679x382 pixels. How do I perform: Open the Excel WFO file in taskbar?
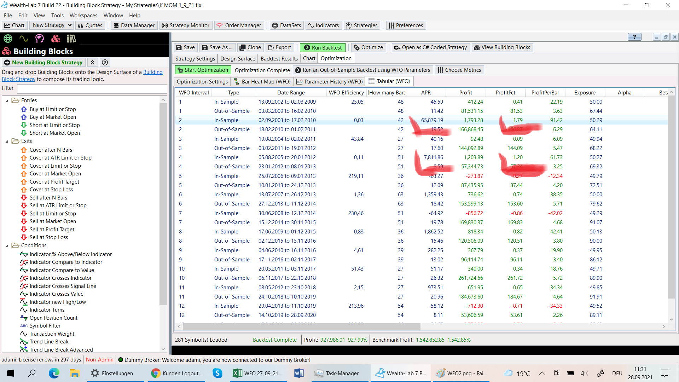pos(258,373)
